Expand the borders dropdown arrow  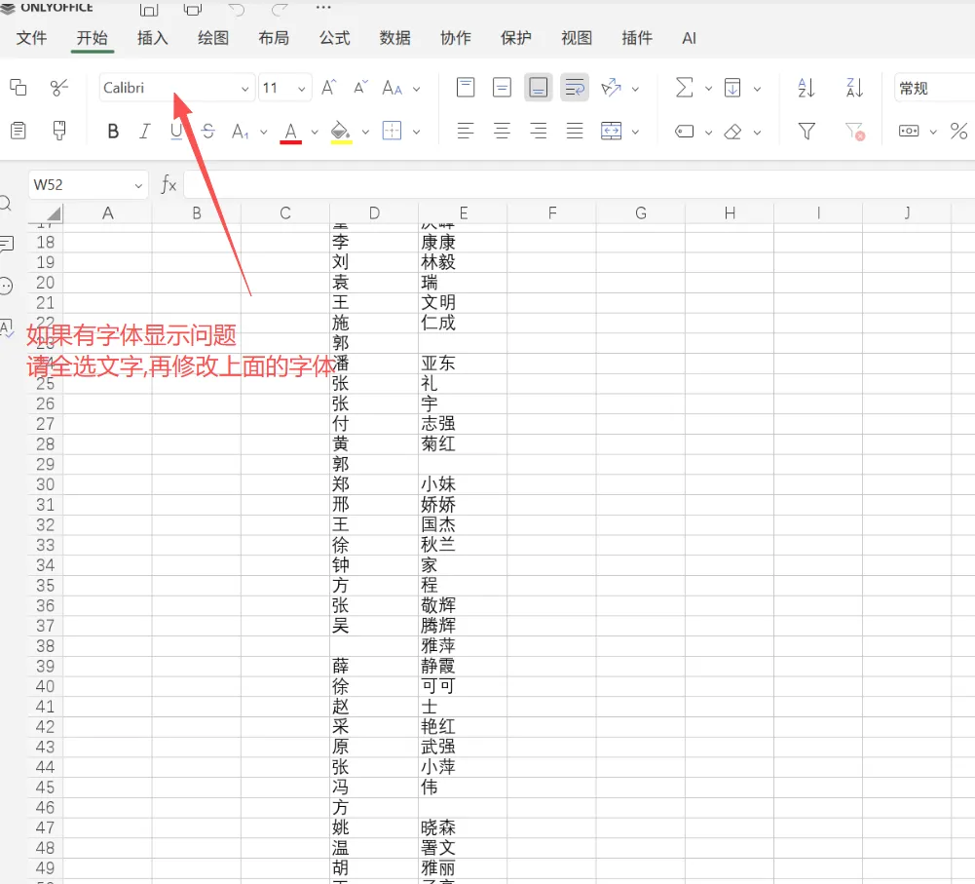tap(417, 132)
